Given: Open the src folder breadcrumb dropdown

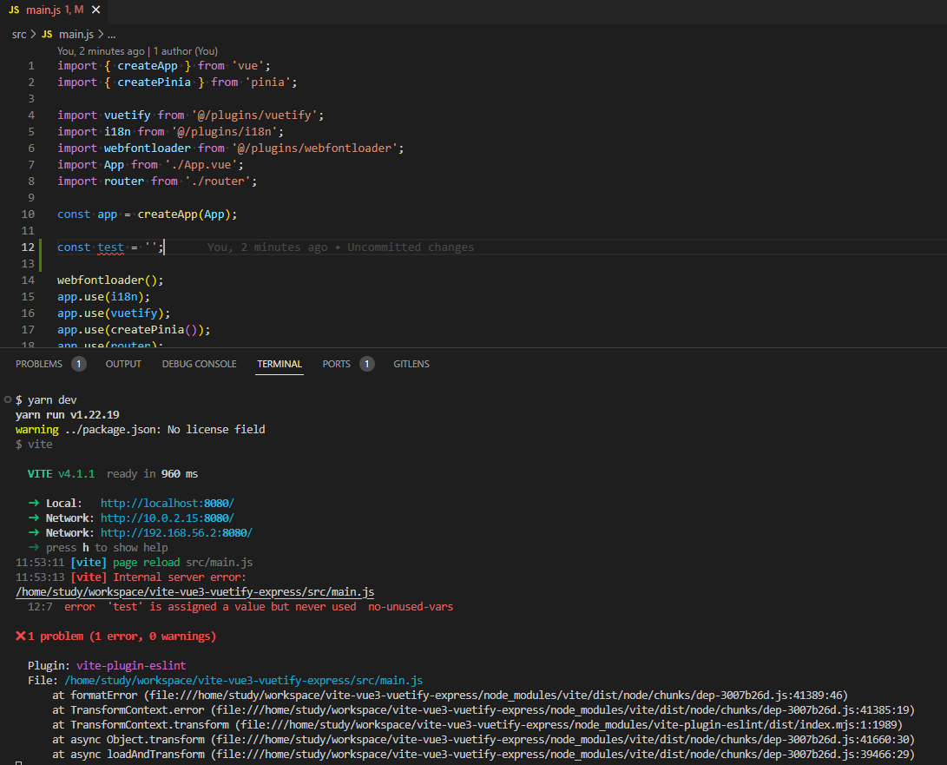Looking at the screenshot, I should (x=18, y=34).
